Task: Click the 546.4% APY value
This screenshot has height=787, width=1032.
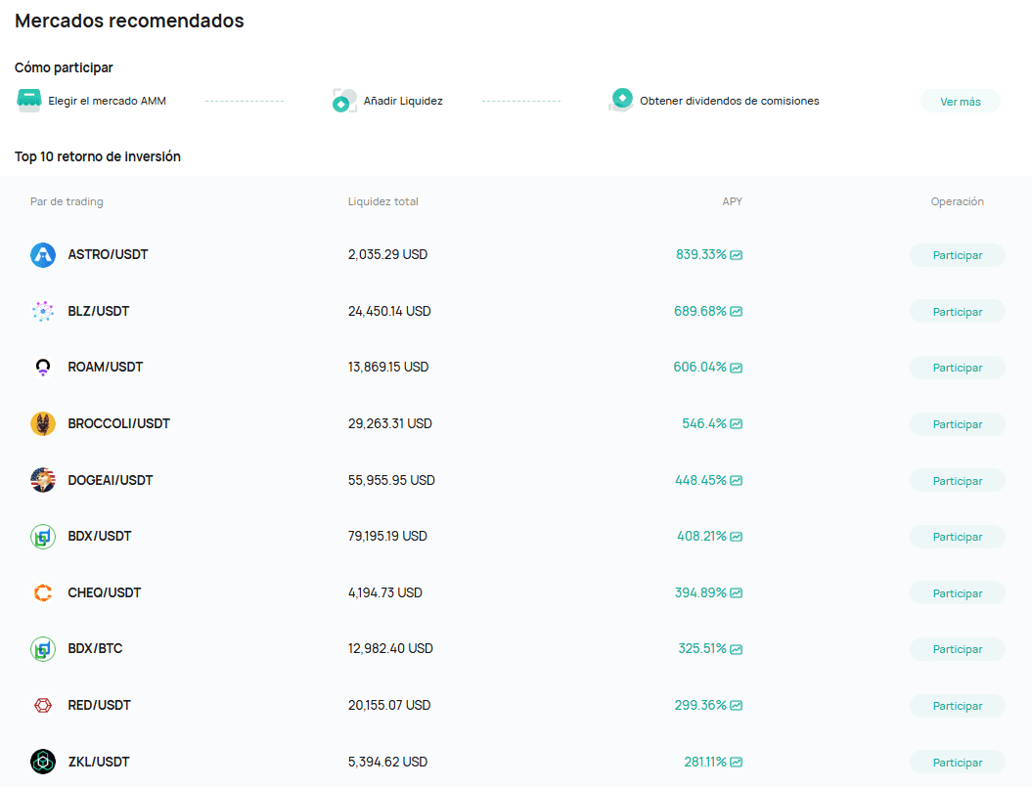Action: 704,423
